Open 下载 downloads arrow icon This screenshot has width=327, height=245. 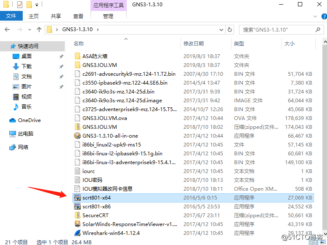click(x=16, y=67)
